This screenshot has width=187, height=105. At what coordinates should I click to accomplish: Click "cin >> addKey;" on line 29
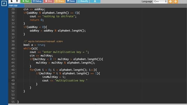tap(34, 9)
